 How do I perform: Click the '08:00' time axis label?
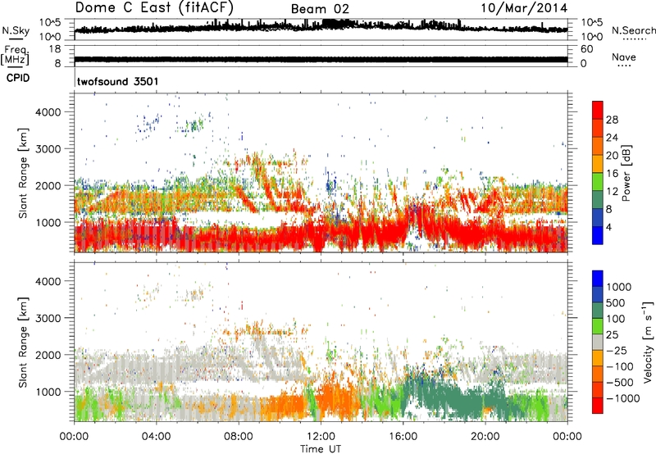(x=239, y=436)
